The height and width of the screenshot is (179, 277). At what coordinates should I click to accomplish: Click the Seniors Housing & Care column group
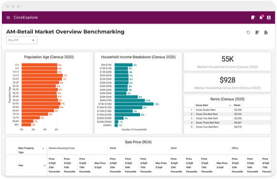point(62,148)
